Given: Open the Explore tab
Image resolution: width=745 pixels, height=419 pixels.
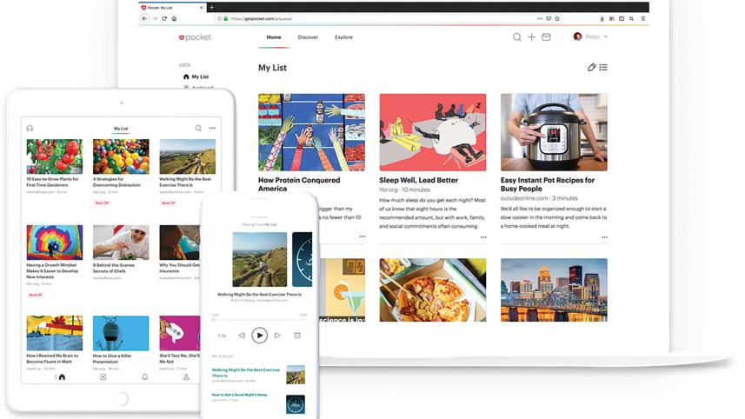Looking at the screenshot, I should [x=343, y=37].
